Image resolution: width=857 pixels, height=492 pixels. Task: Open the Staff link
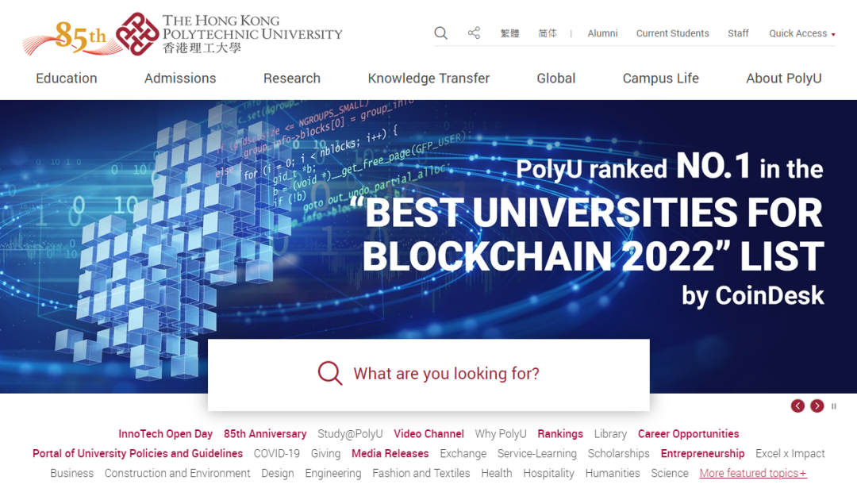738,33
